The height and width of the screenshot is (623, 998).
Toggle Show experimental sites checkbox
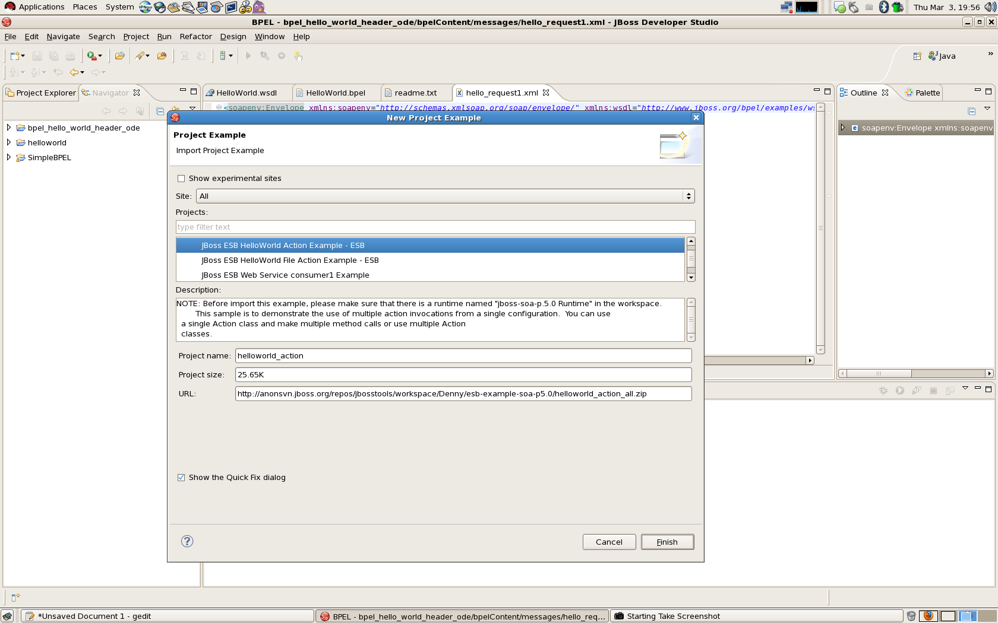(181, 179)
